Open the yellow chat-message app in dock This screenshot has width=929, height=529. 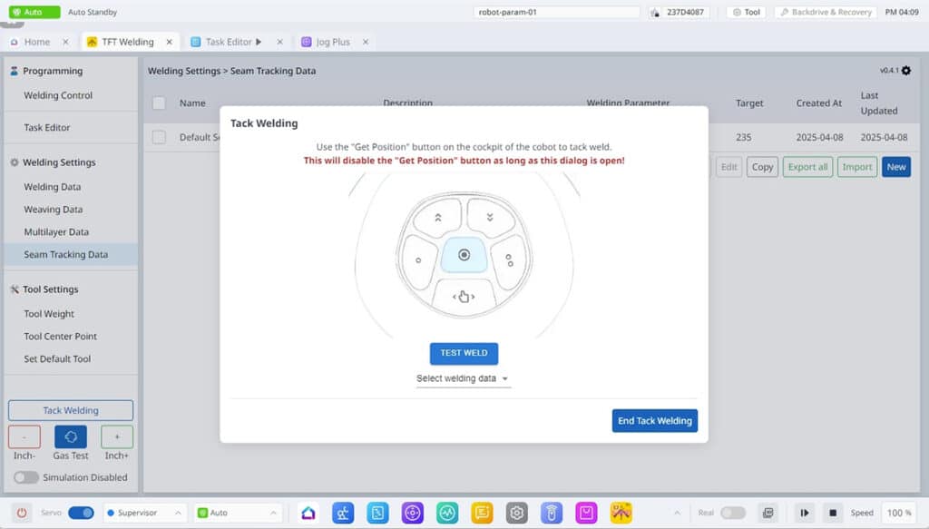pyautogui.click(x=483, y=513)
